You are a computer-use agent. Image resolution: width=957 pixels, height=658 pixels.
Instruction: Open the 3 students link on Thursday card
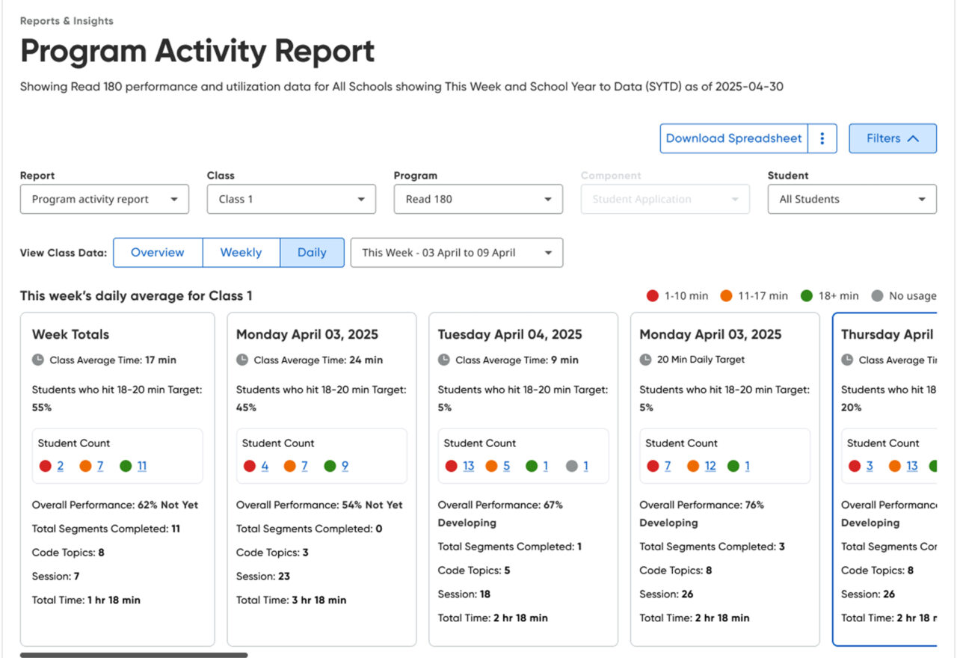pos(870,466)
